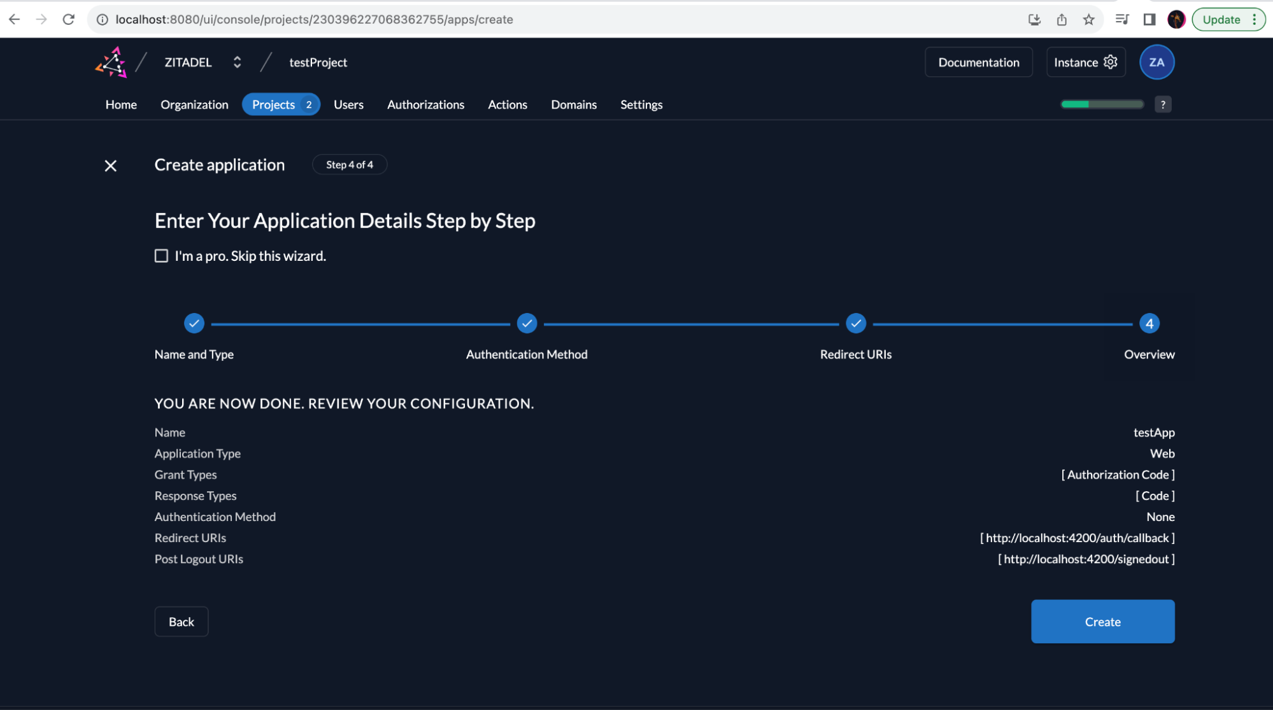Toggle step 1 Name and Type completed marker

[x=193, y=323]
